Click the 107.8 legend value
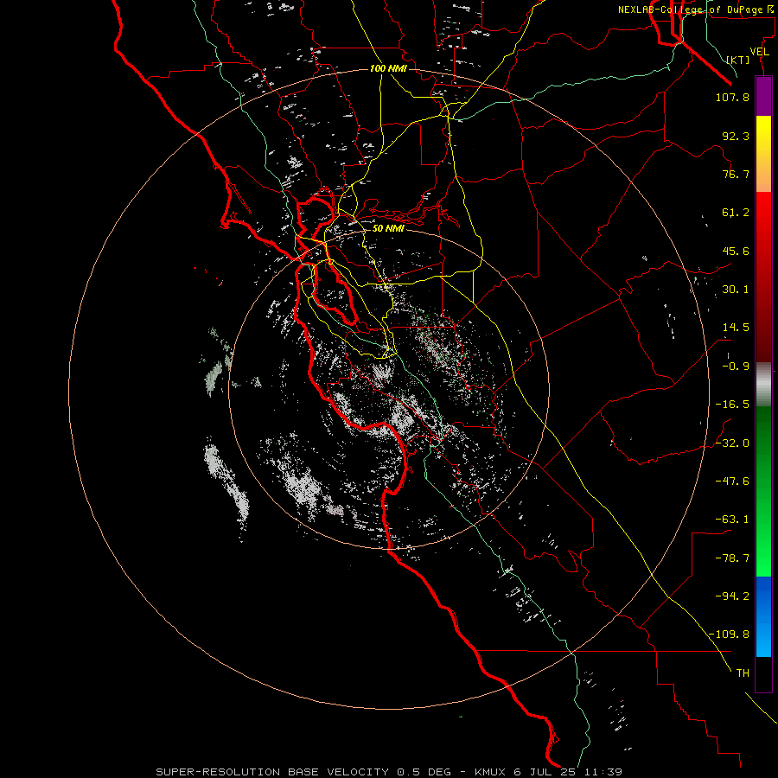778x778 pixels. (732, 97)
